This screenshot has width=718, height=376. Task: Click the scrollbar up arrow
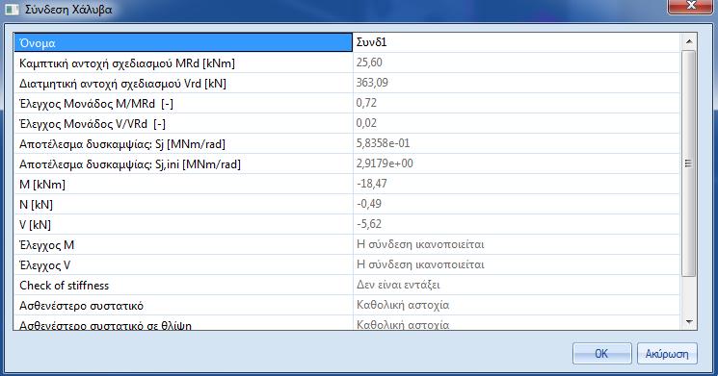tap(689, 41)
